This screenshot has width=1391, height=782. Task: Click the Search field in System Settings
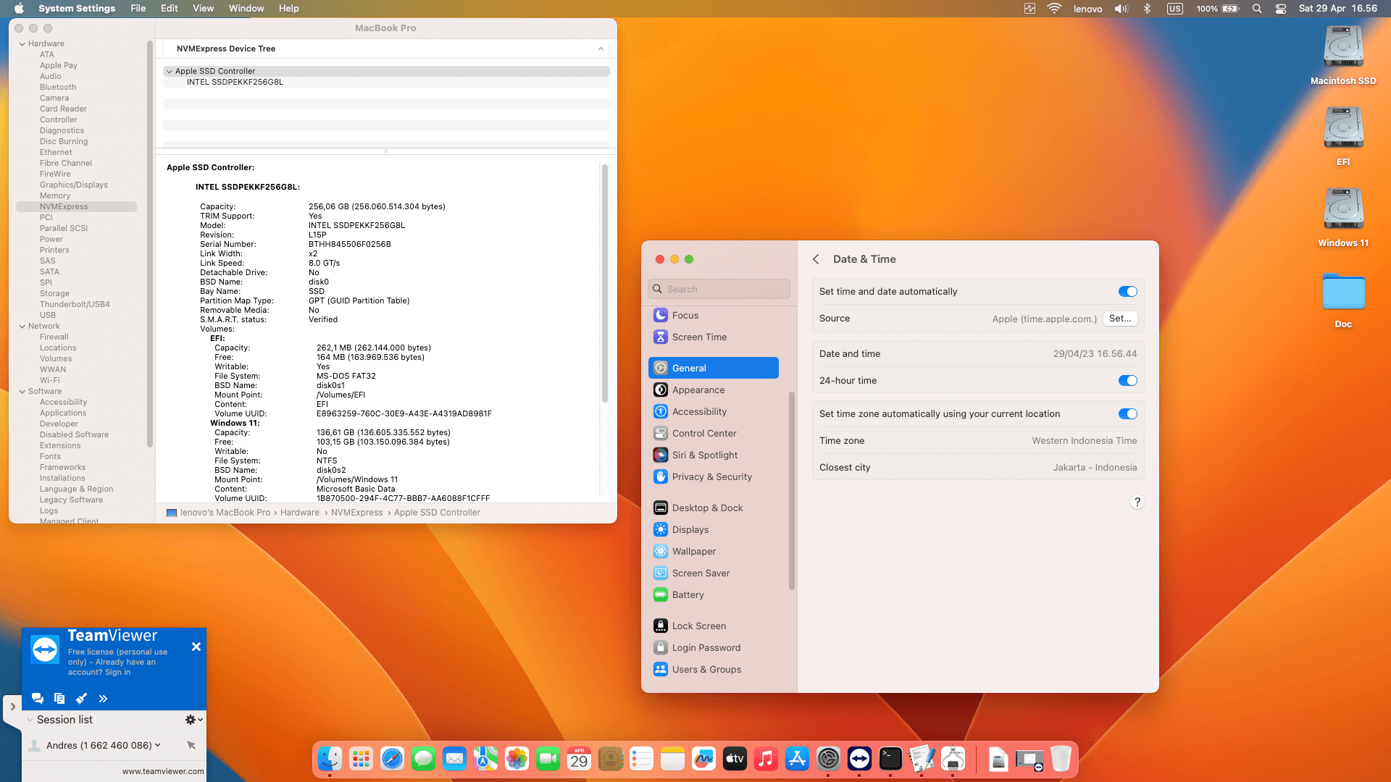(x=719, y=289)
